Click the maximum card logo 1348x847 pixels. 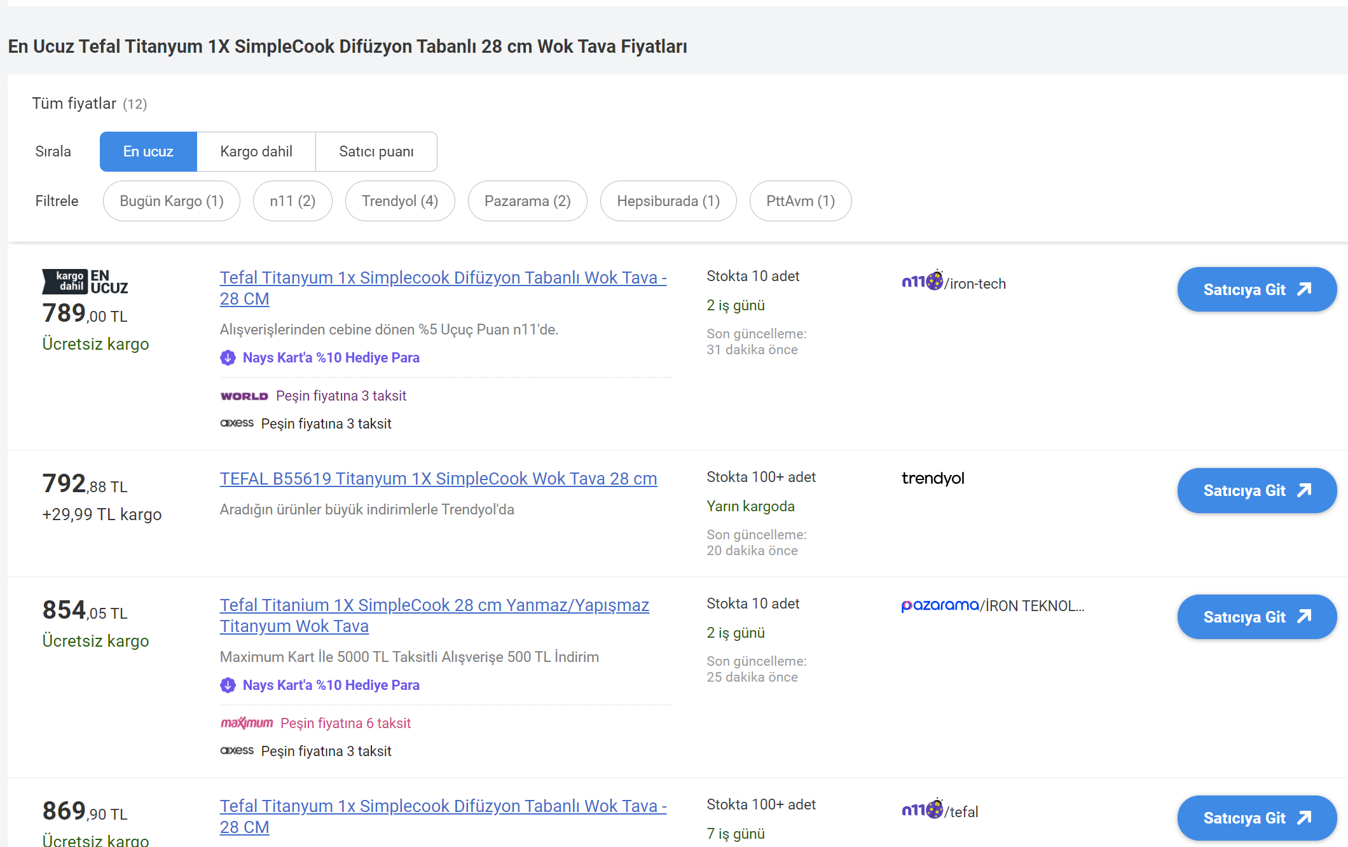pos(247,723)
